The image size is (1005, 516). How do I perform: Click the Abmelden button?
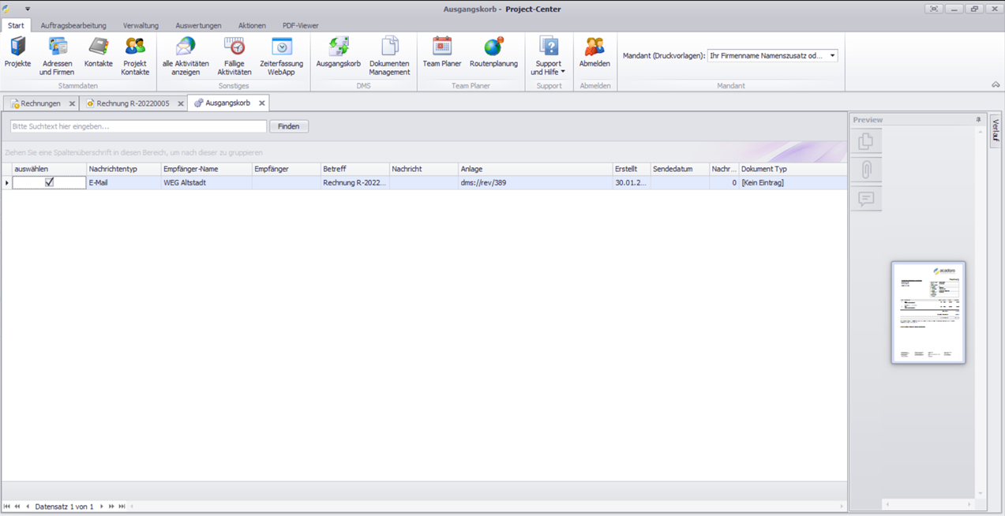594,53
